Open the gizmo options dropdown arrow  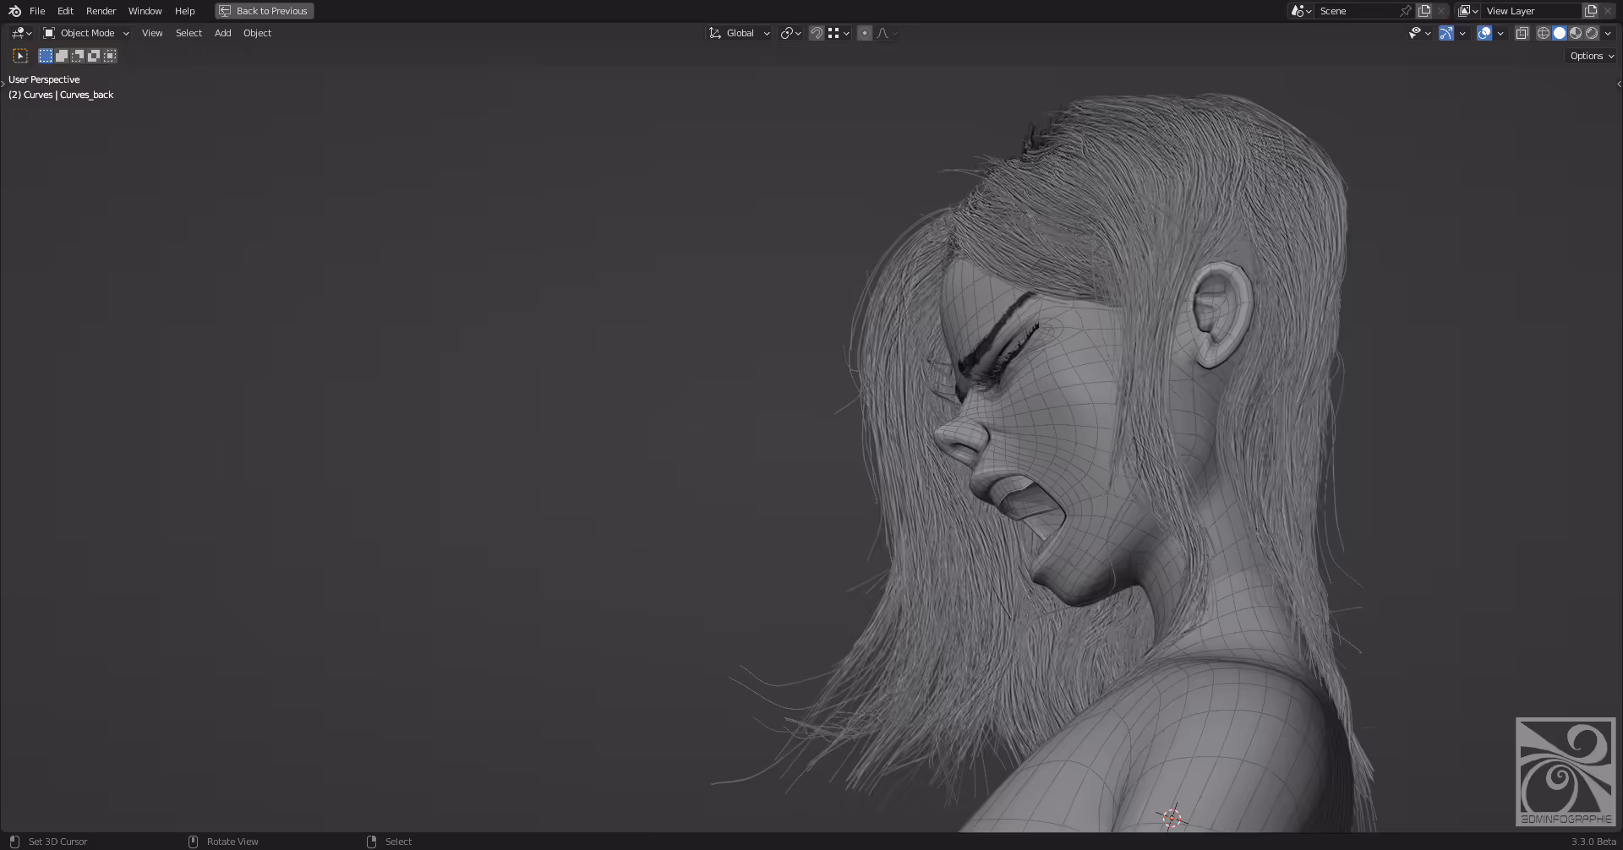[x=1462, y=33]
